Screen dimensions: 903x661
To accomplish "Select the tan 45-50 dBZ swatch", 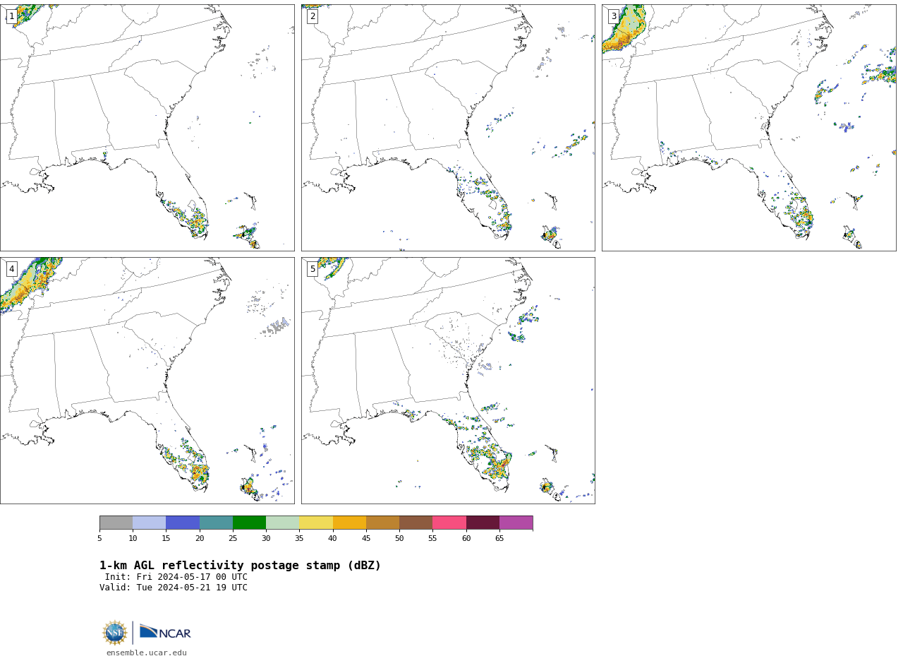I will (x=382, y=523).
